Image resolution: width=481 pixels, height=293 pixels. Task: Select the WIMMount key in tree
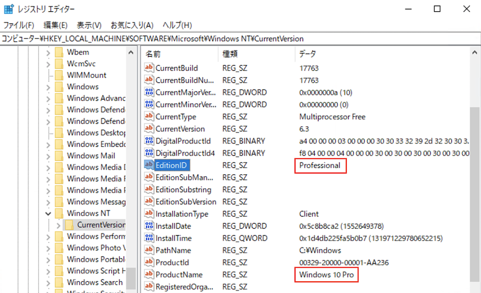86,75
